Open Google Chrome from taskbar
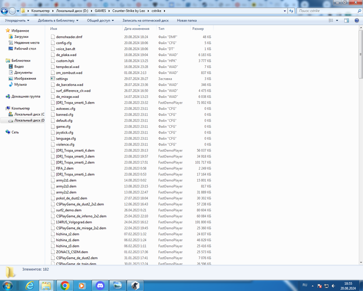Viewport: 363px width, 291px height. click(x=65, y=286)
